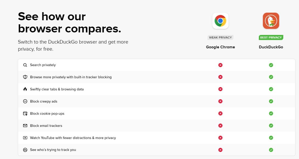Click the Google Chrome column label
The width and height of the screenshot is (299, 159).
coord(220,47)
